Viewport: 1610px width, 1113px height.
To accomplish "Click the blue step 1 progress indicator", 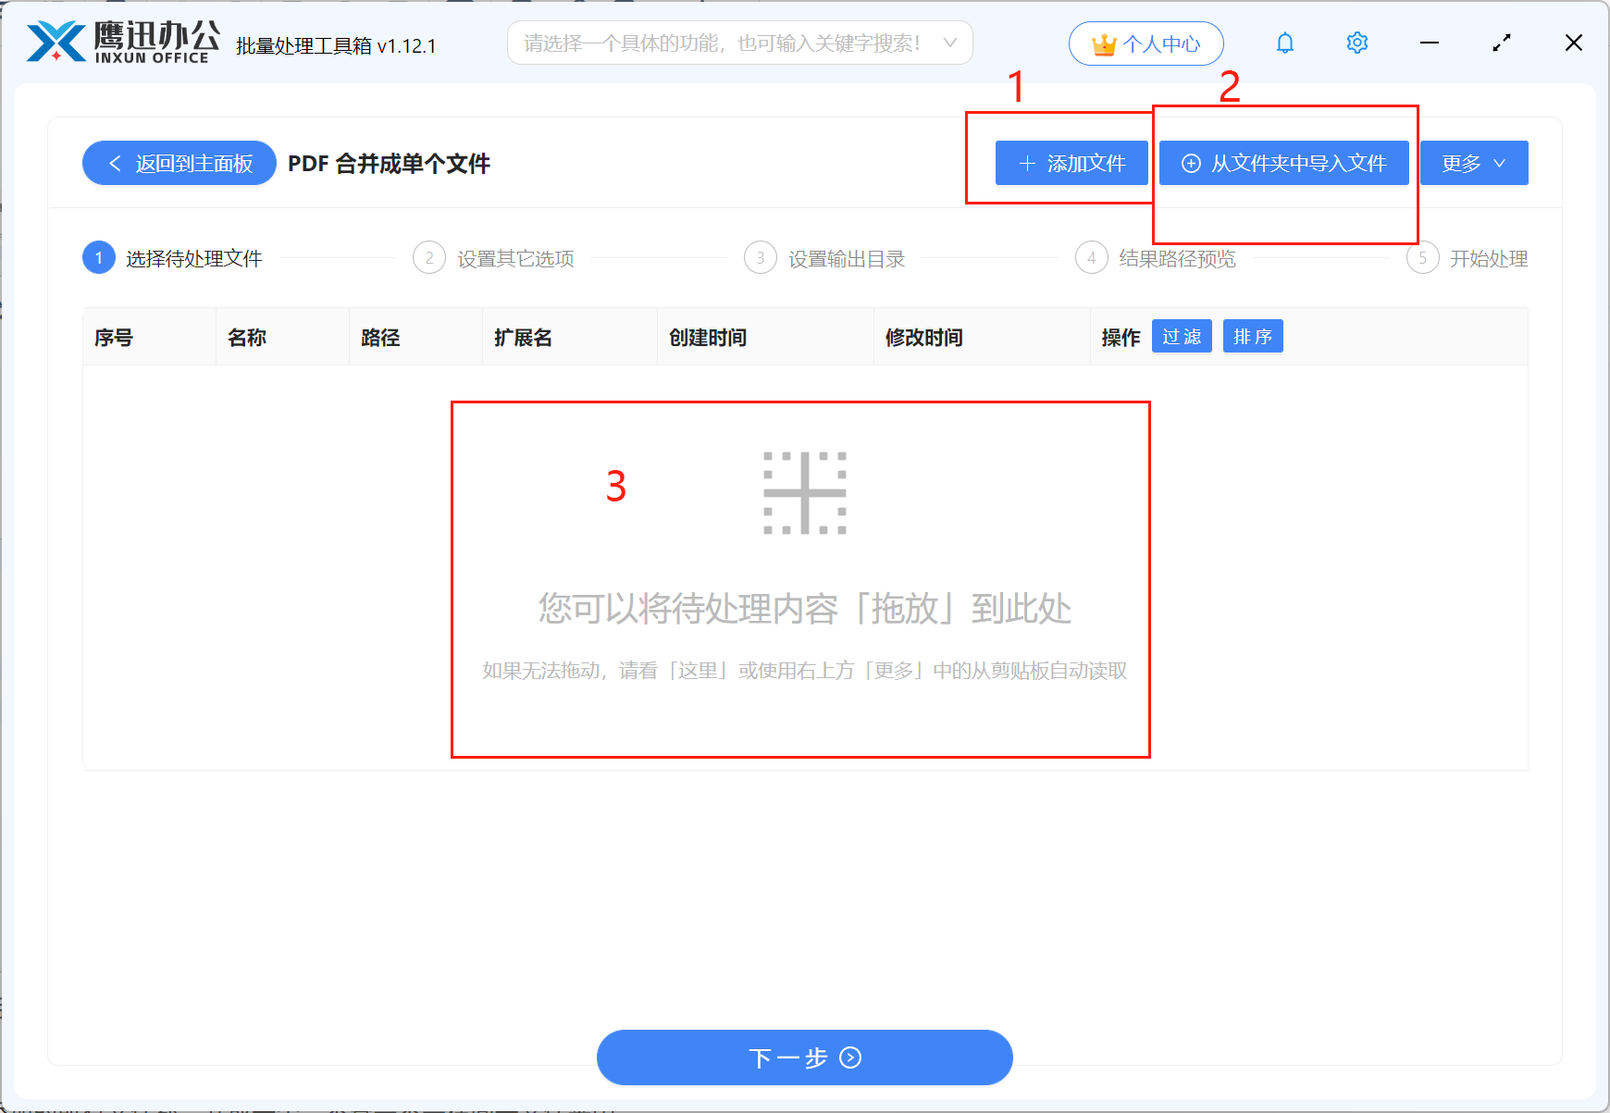I will coord(99,257).
